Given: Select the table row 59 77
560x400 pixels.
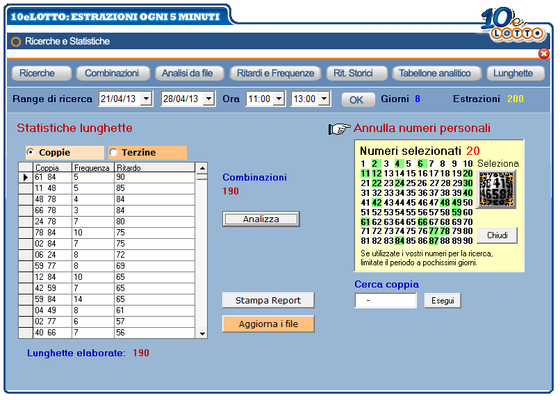Looking at the screenshot, I should coord(106,265).
